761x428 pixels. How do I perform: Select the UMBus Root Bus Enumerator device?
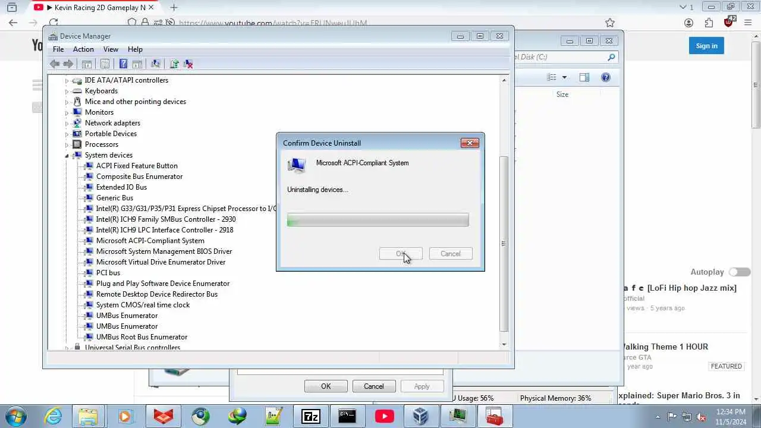(141, 337)
